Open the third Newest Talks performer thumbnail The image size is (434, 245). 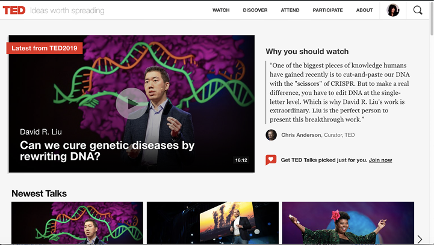348,223
